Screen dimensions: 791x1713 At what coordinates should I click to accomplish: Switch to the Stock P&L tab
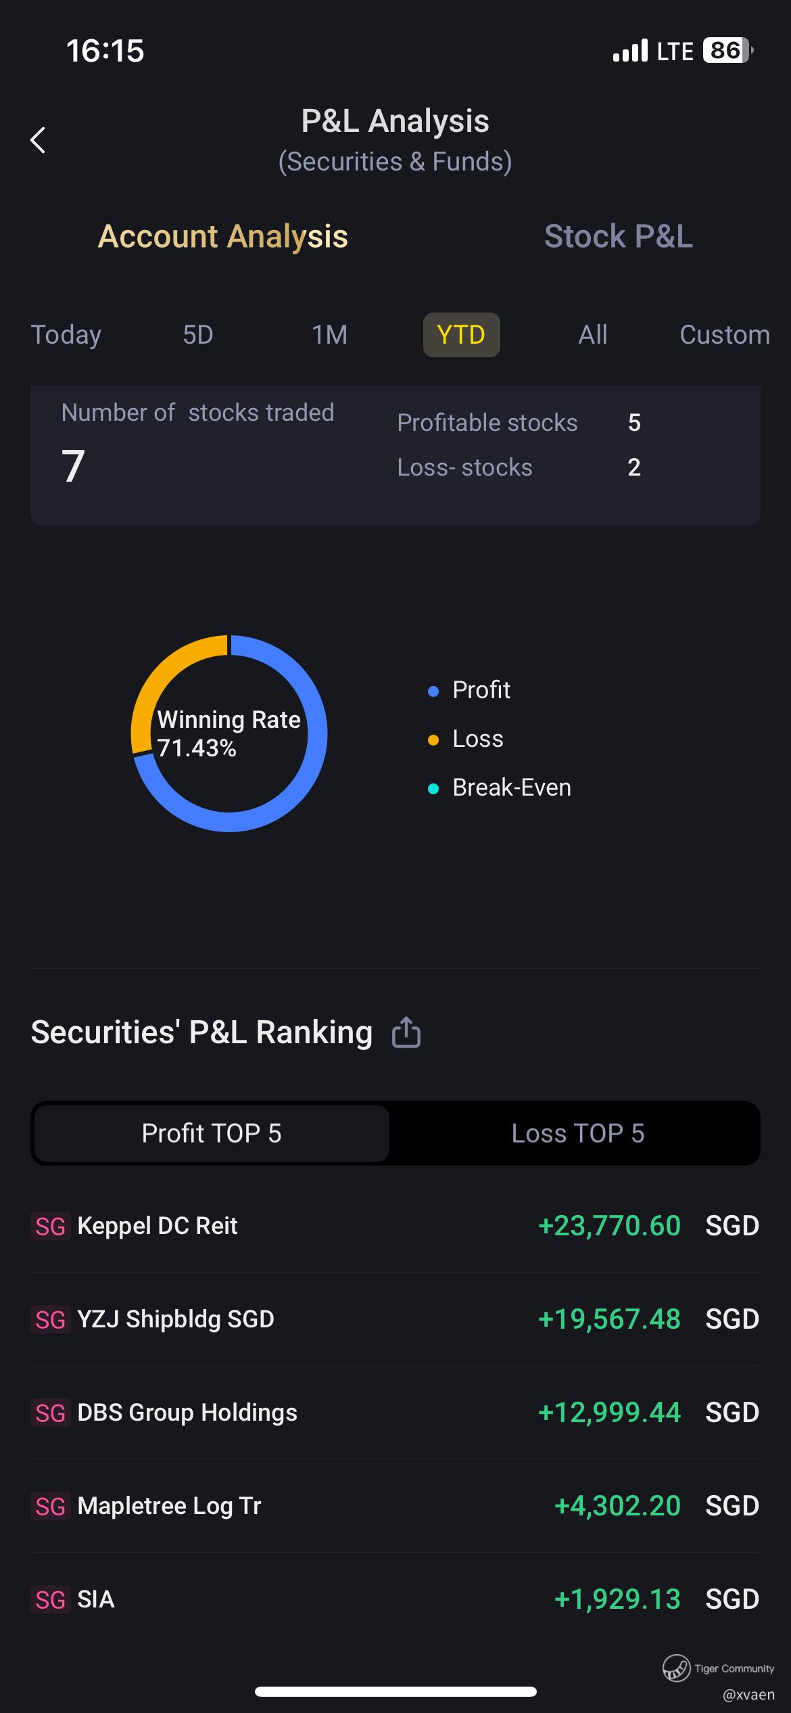[618, 236]
